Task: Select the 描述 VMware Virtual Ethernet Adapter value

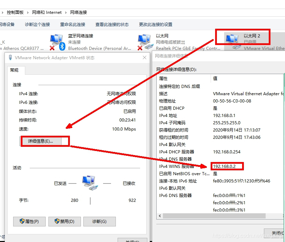Action: tap(248, 94)
